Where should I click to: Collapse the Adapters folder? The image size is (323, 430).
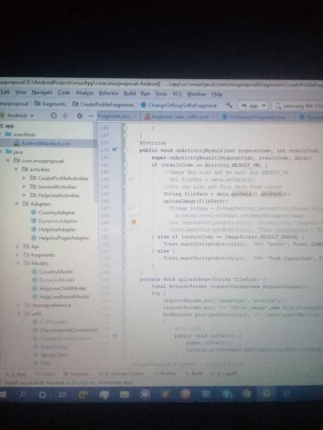(x=17, y=204)
